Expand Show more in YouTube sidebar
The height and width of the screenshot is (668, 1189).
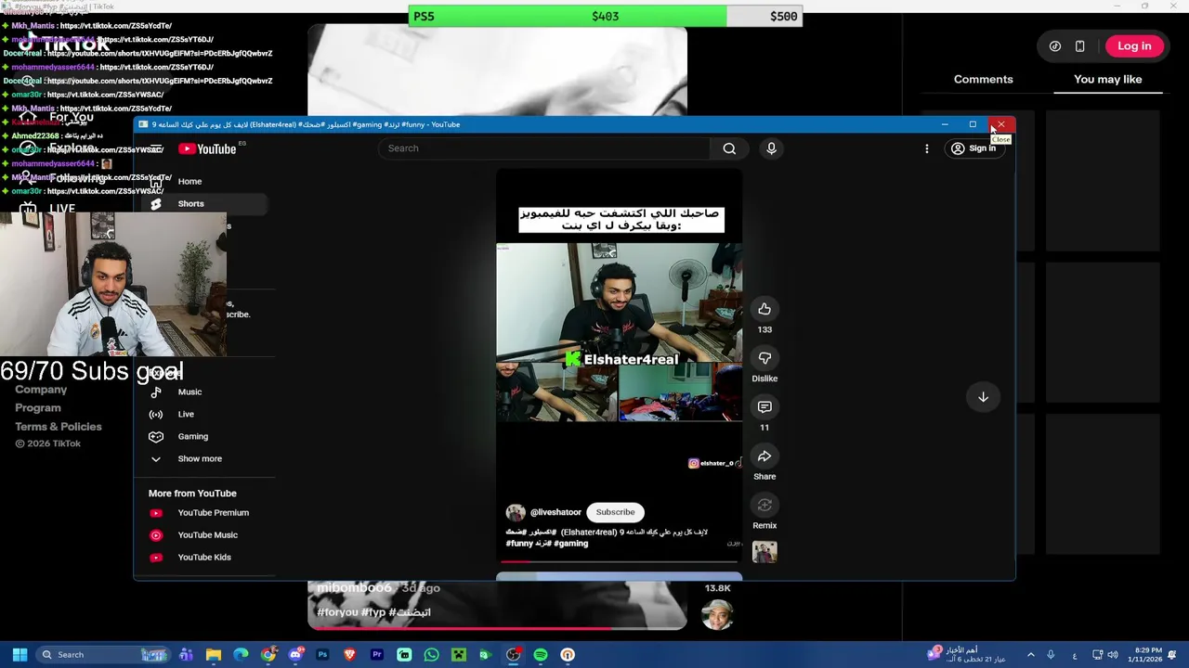click(206, 458)
